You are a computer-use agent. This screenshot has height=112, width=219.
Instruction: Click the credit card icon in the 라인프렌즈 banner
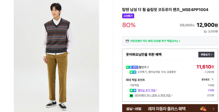tap(127, 41)
